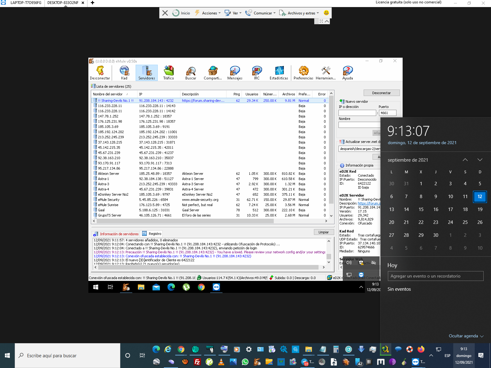Sort servers by the Usuarios column header
This screenshot has width=491, height=368.
coord(252,94)
